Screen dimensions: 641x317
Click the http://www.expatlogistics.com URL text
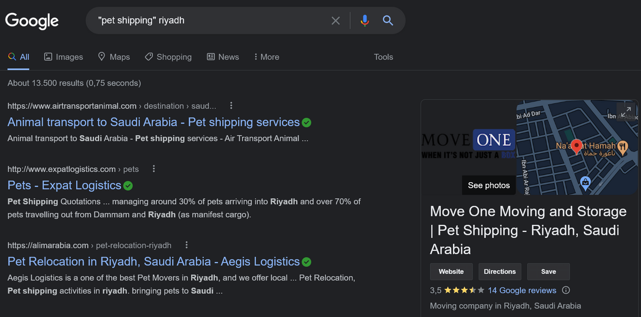(x=62, y=169)
